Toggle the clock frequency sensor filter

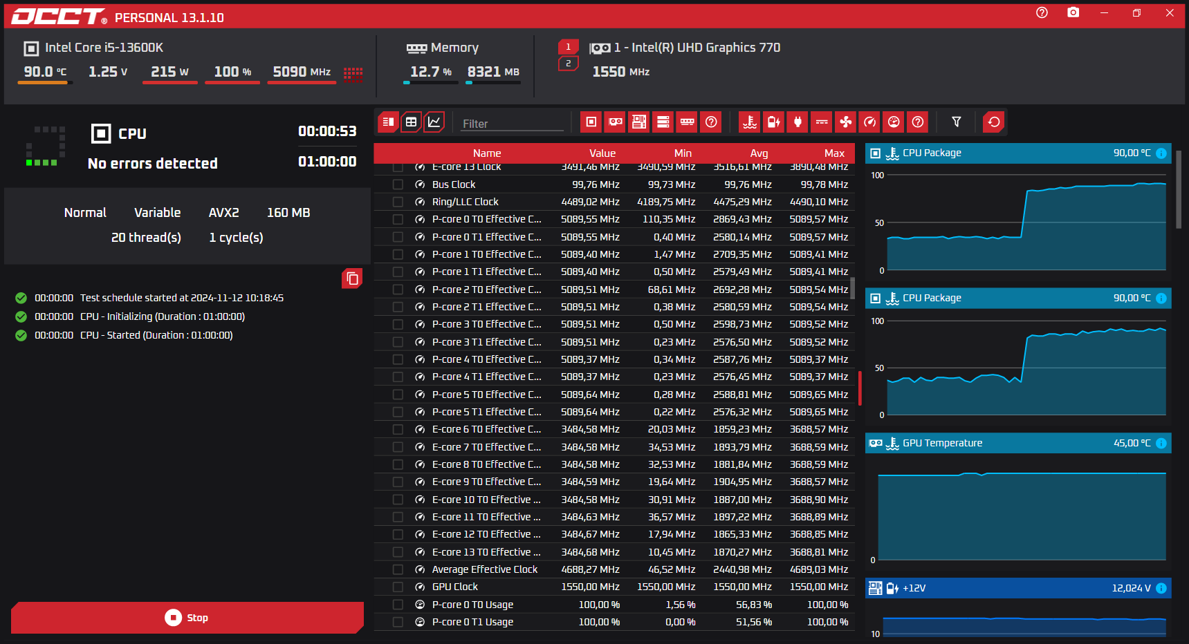(x=869, y=122)
